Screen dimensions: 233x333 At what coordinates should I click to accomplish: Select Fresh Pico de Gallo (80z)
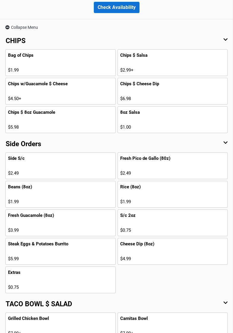[172, 166]
